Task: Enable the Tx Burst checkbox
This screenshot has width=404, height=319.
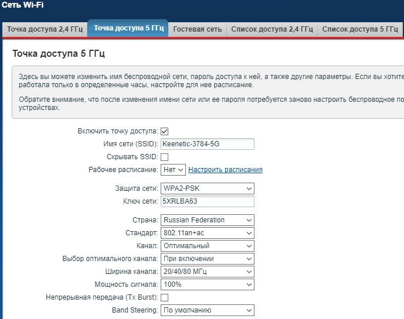Action: tap(165, 298)
